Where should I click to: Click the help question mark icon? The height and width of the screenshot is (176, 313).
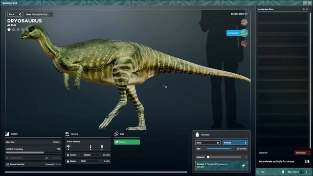[305, 2]
